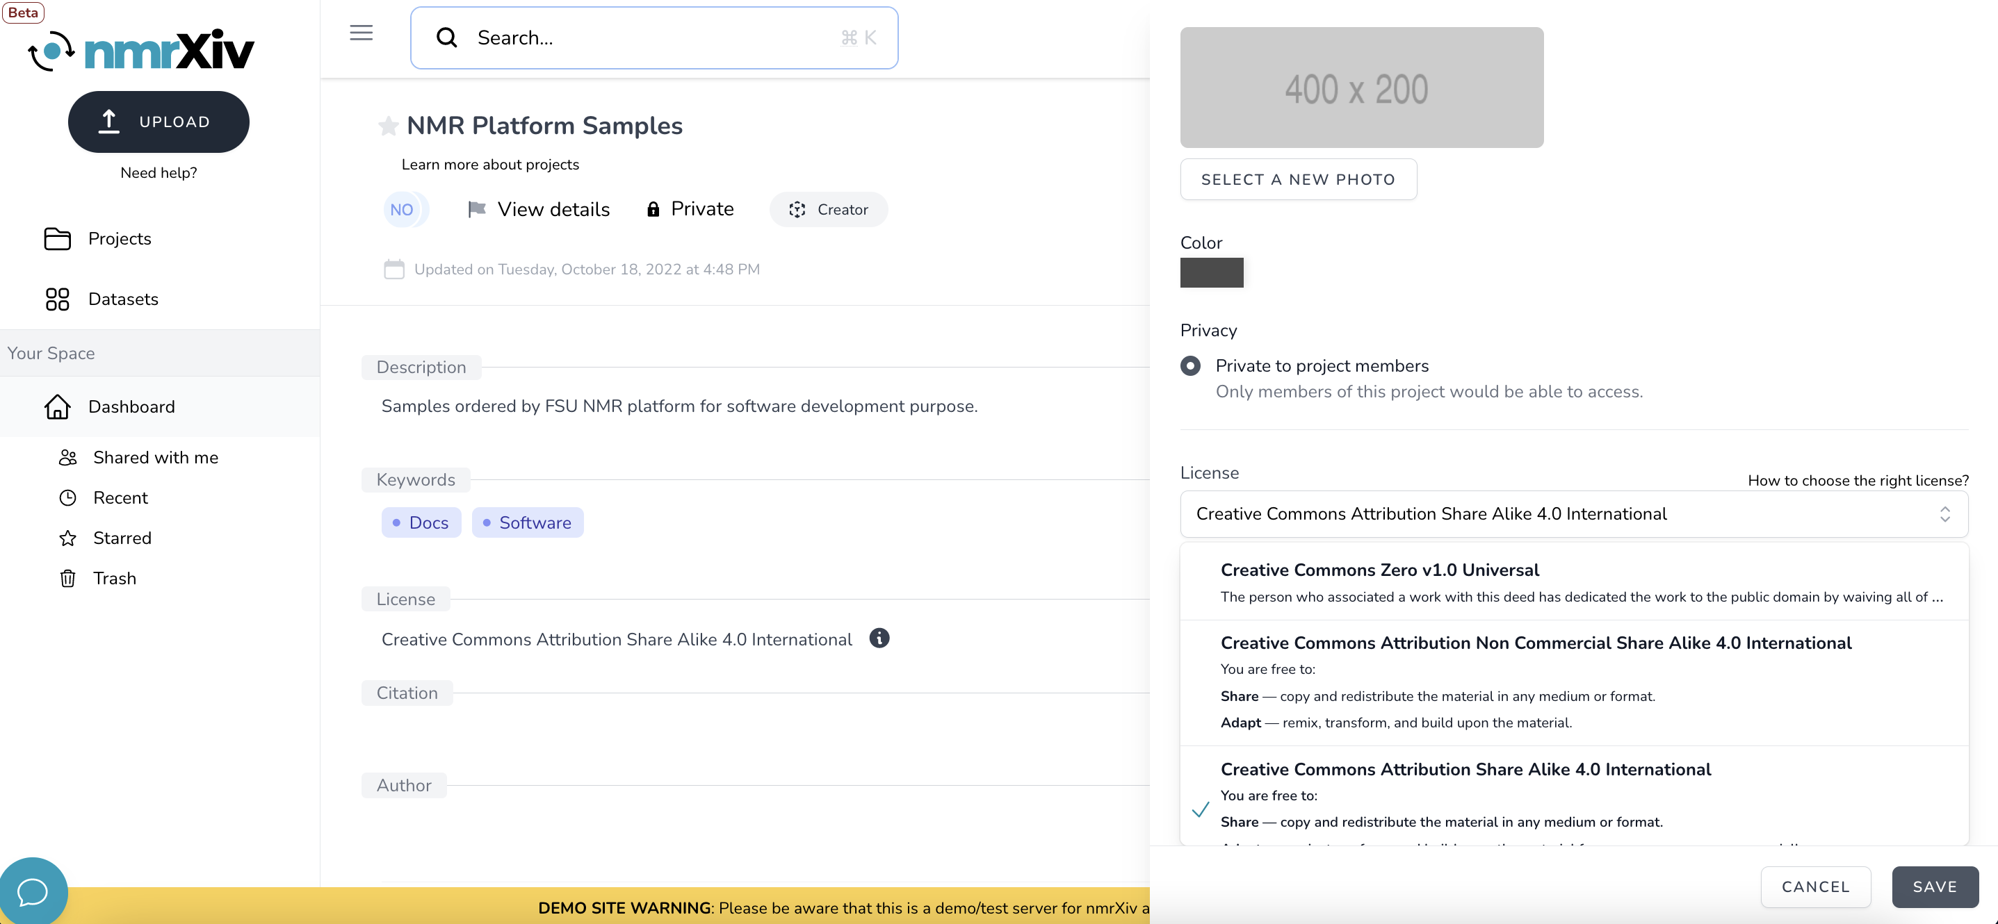Star the NMR Platform Samples project
The width and height of the screenshot is (1998, 924).
click(x=389, y=126)
